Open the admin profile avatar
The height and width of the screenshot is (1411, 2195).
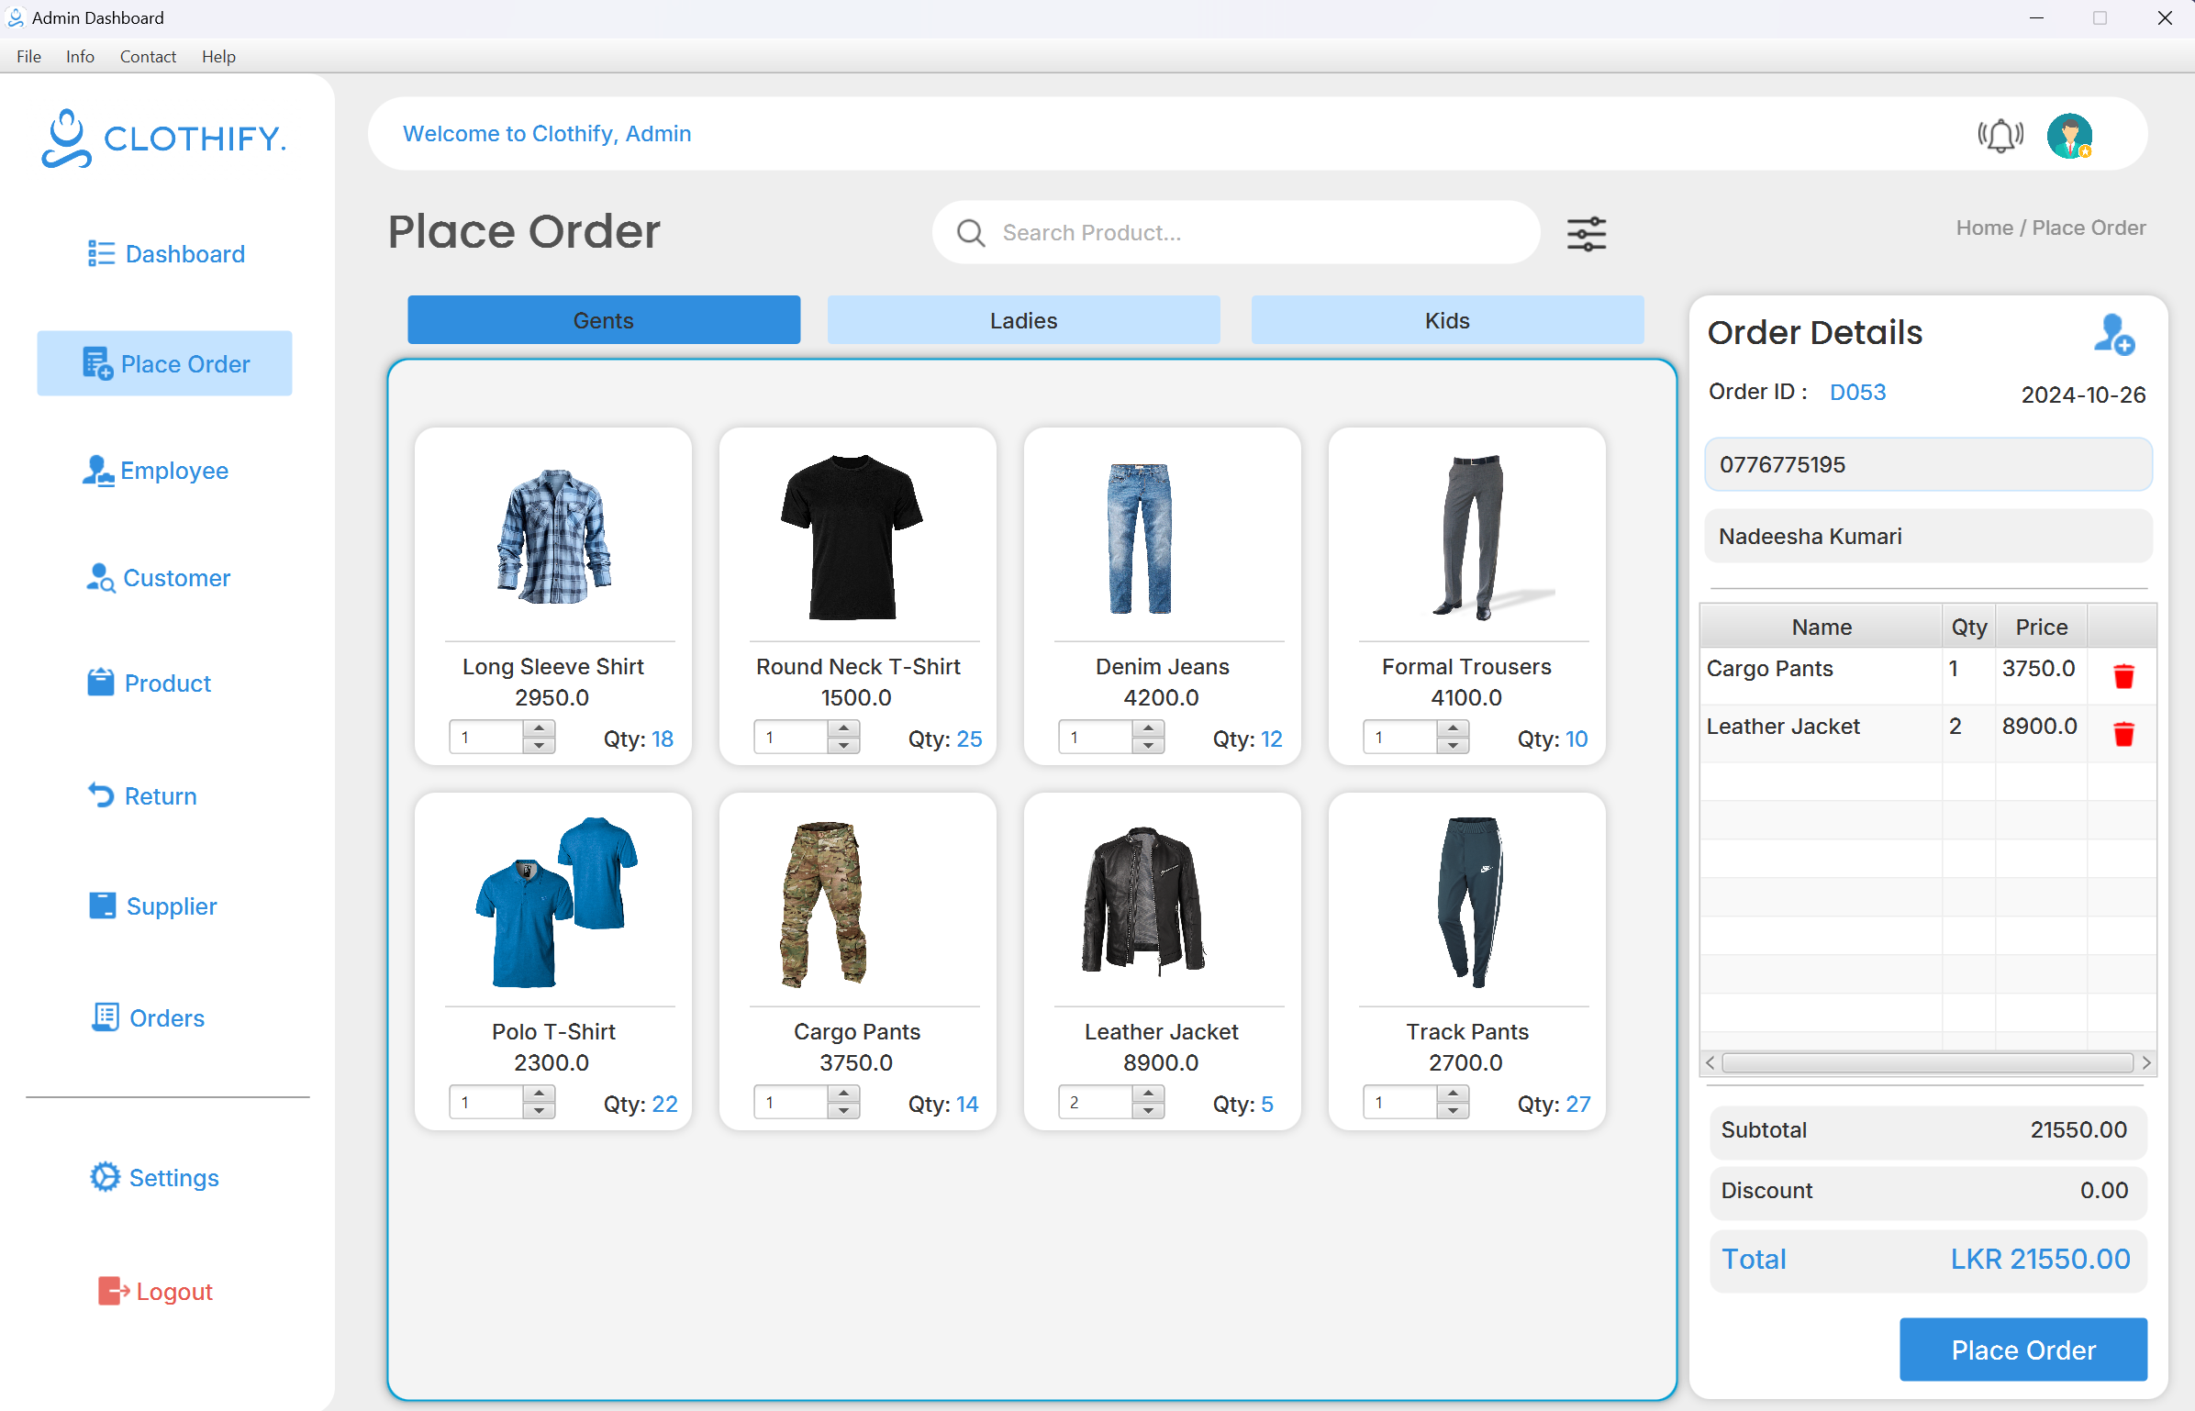(x=2069, y=136)
